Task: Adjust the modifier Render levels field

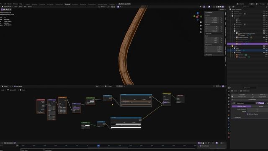Action: 258,111
